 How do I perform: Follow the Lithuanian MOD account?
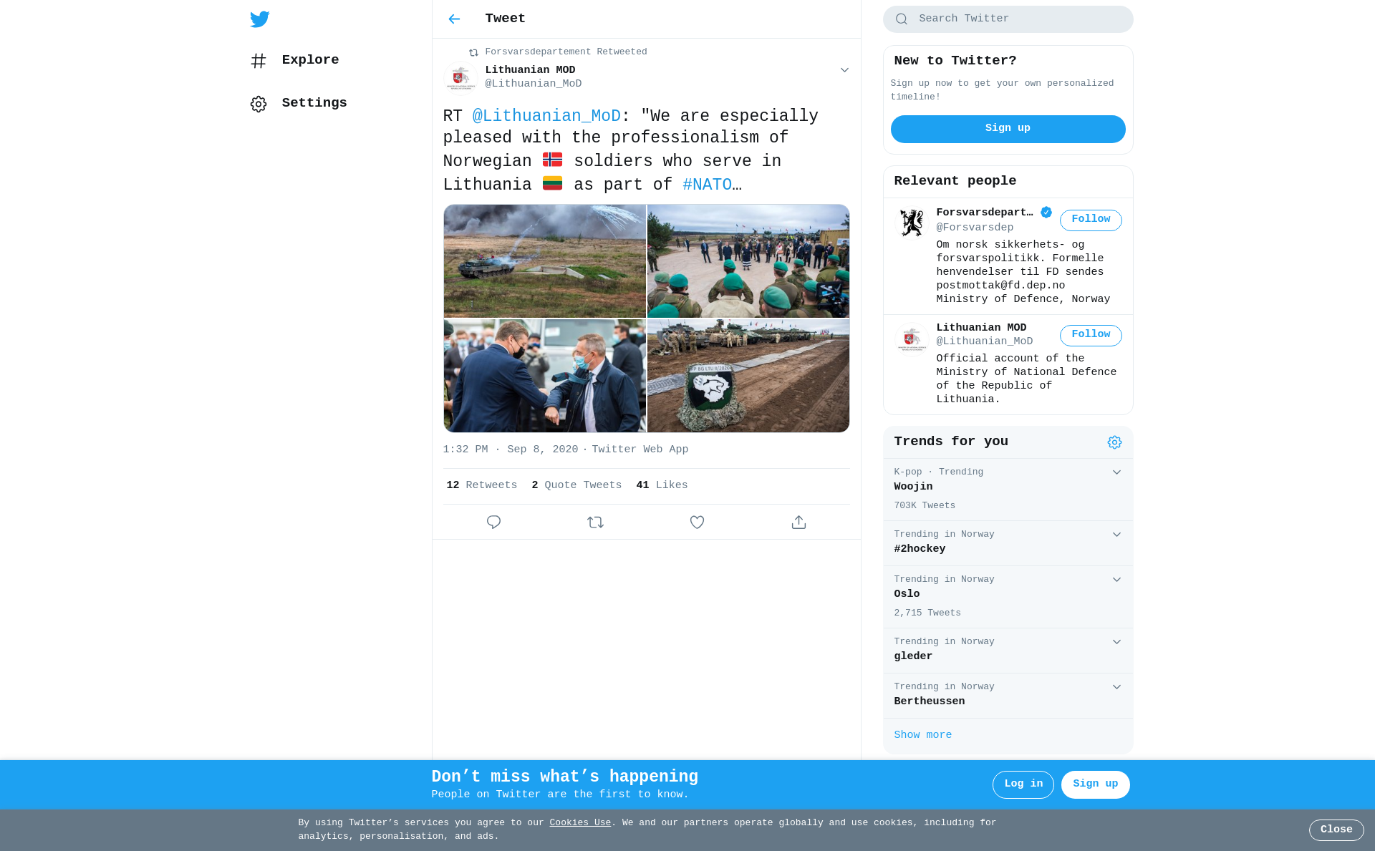(x=1090, y=335)
